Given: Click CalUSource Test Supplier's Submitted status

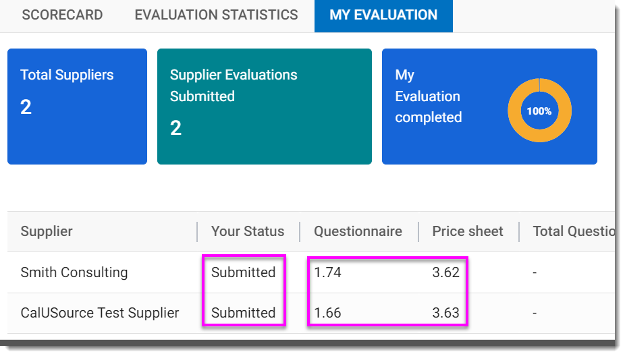Looking at the screenshot, I should point(243,313).
